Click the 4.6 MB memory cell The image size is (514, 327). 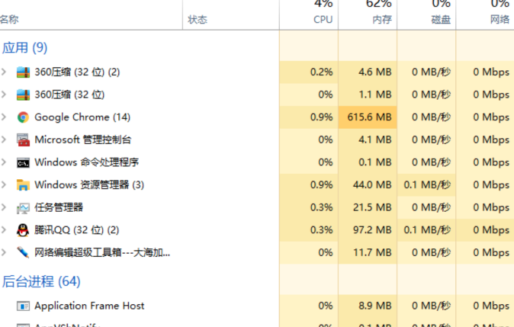click(x=368, y=72)
